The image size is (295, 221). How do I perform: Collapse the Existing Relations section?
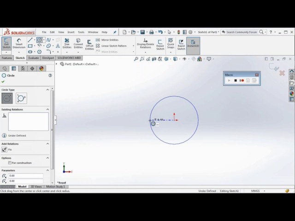47,110
